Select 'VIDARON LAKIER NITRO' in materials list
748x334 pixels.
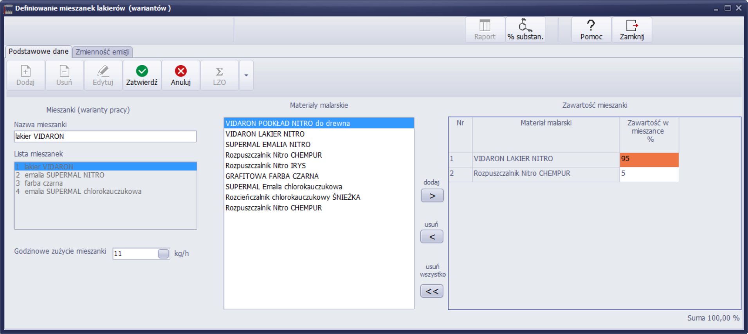(319, 134)
